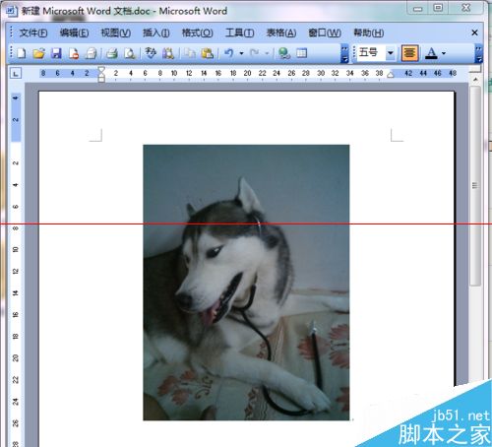Open the 编辑(E) menu

click(x=75, y=32)
